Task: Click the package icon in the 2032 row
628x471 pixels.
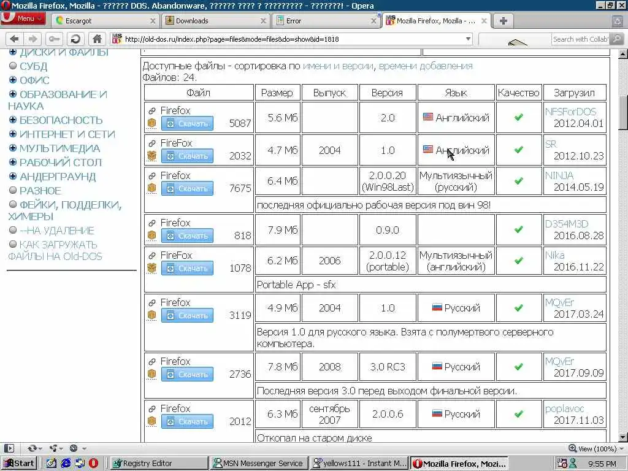Action: click(151, 155)
